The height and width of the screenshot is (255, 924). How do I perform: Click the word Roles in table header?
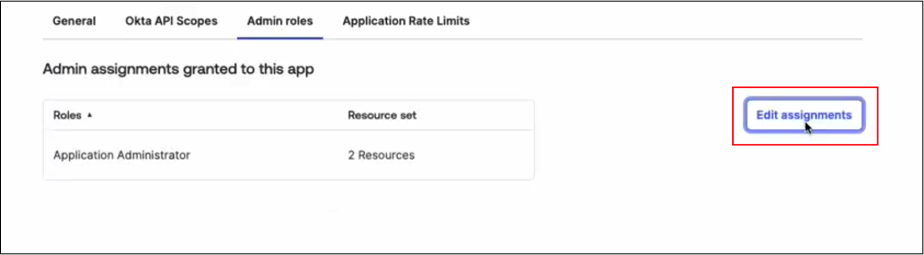67,115
